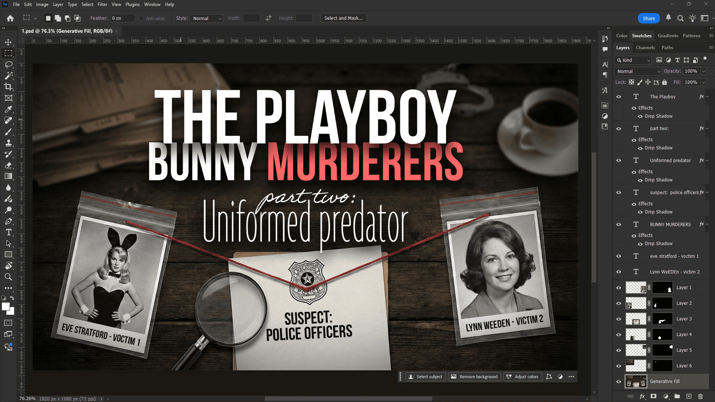Select the Magic Wand tool
This screenshot has height=402, width=715.
[8, 76]
